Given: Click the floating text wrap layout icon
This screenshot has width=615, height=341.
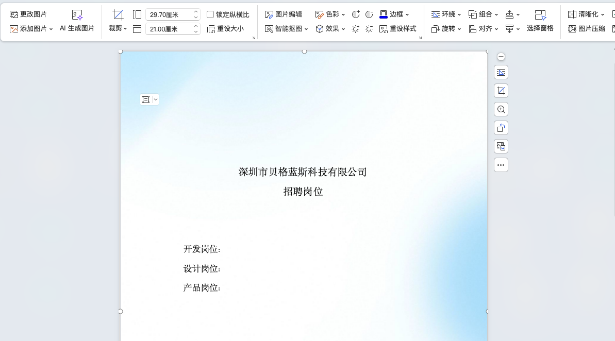Looking at the screenshot, I should tap(501, 72).
